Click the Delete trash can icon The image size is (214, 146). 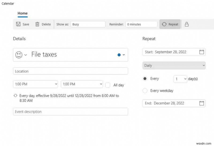[x=37, y=24]
